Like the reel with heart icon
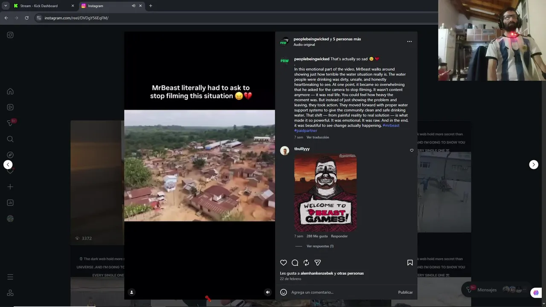This screenshot has width=546, height=307. [x=284, y=263]
